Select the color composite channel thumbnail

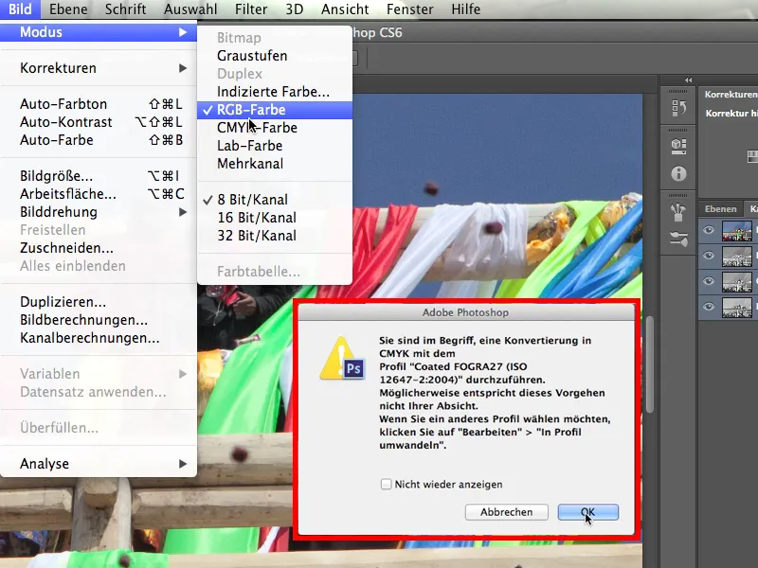(x=737, y=231)
